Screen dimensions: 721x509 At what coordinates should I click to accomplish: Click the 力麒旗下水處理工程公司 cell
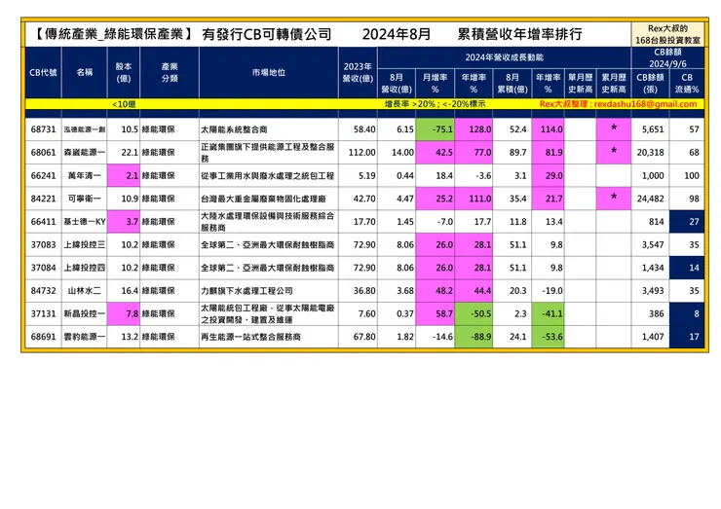[x=269, y=290]
